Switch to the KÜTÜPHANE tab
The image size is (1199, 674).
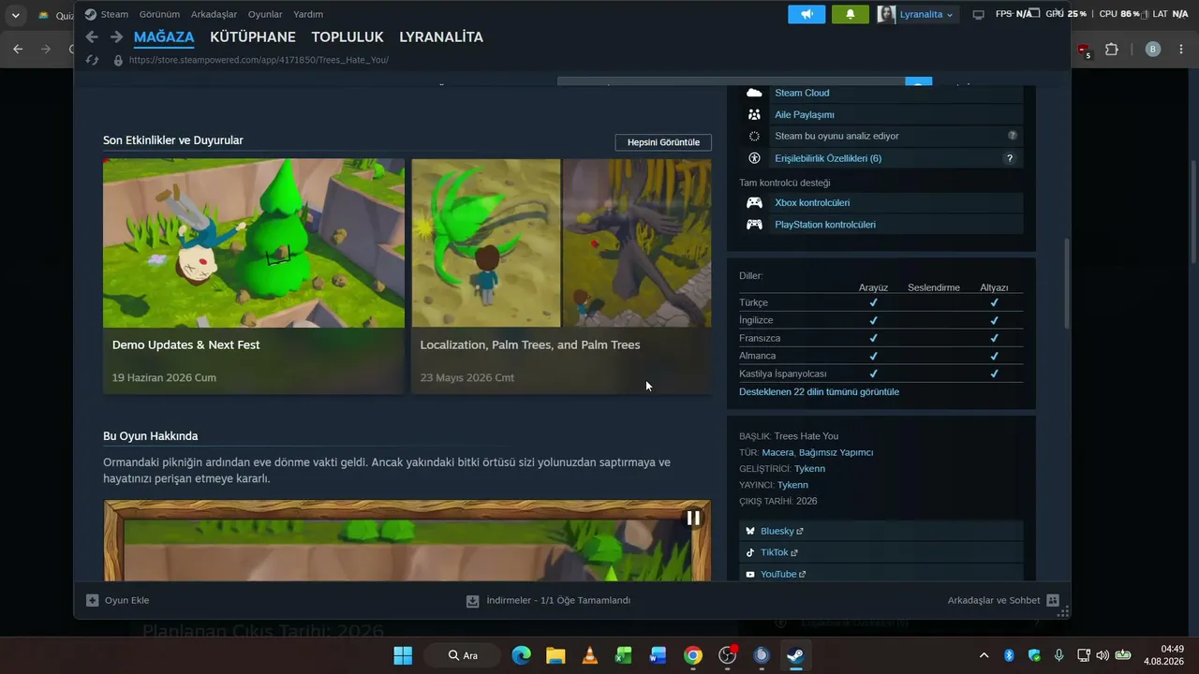253,37
